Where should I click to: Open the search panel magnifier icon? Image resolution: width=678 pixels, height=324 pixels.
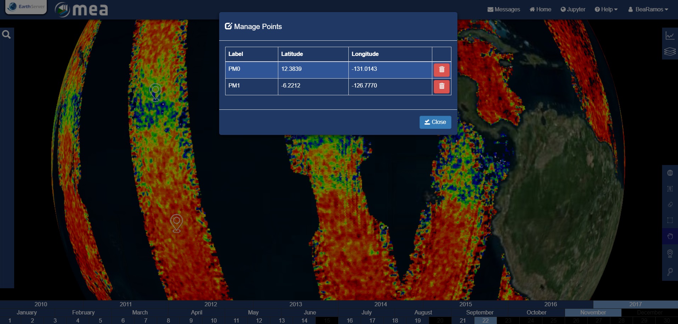(x=6, y=35)
